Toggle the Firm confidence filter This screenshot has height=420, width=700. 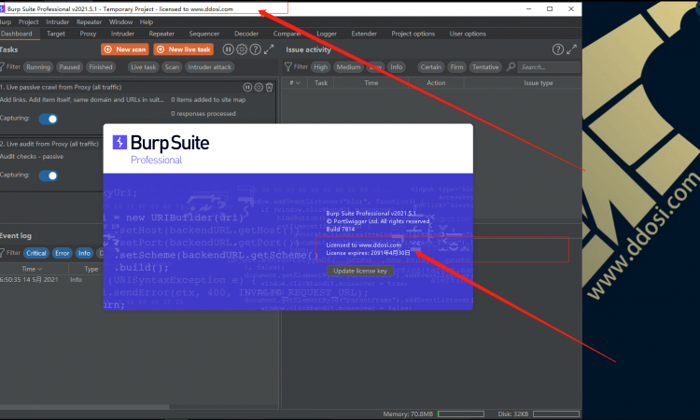coord(456,67)
